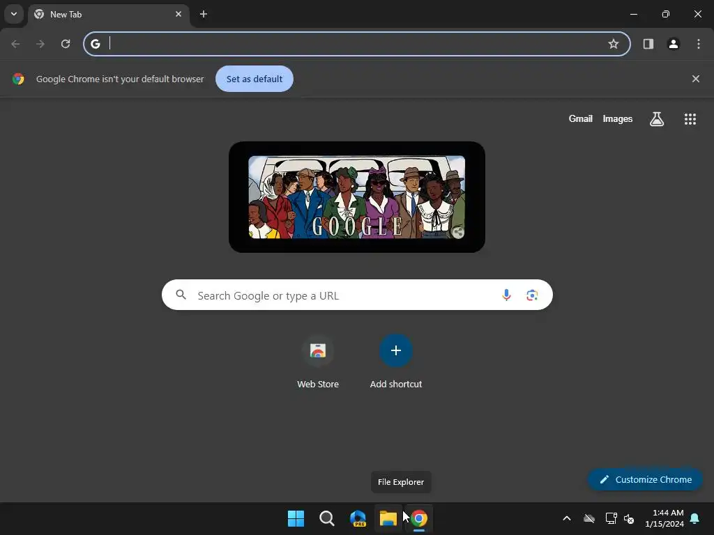
Task: Click the magnifier icon in search box
Action: tap(181, 295)
